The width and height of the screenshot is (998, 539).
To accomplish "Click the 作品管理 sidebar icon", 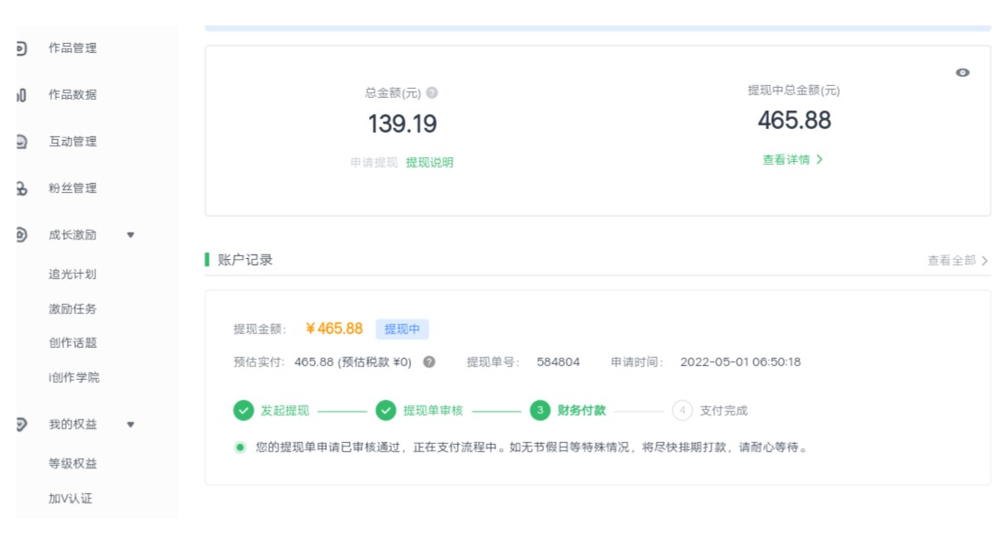I will [22, 49].
